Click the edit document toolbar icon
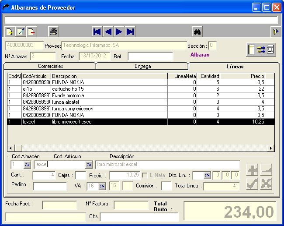Screen dimensions: 284x226 coord(21,32)
